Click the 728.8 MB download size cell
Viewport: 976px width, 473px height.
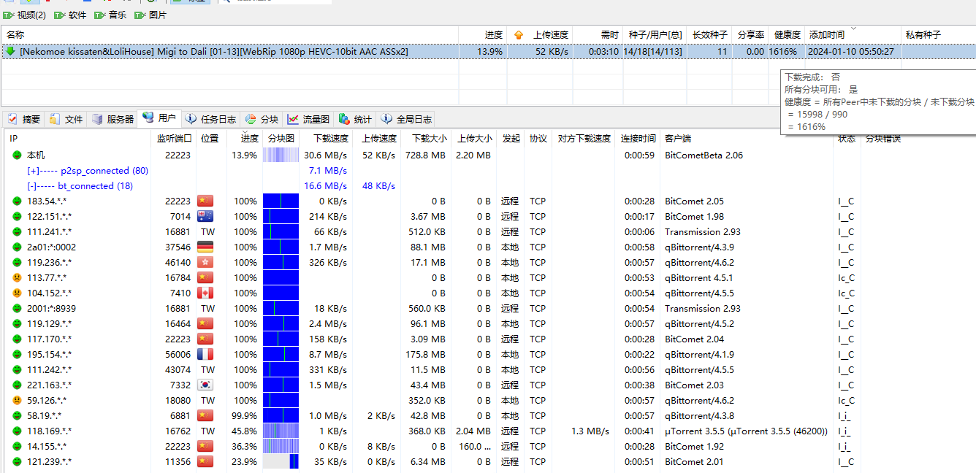tap(425, 155)
